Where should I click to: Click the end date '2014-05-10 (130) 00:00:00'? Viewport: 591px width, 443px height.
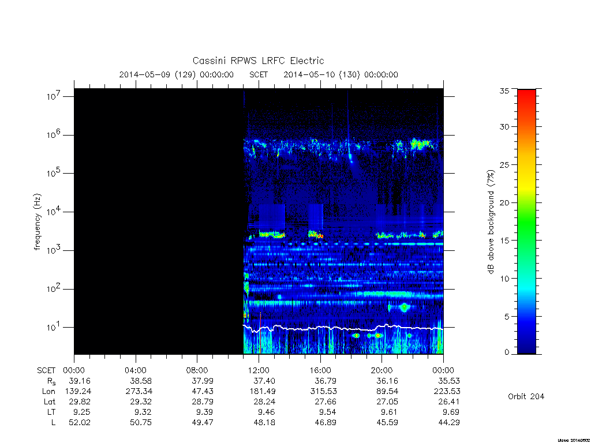pyautogui.click(x=341, y=74)
